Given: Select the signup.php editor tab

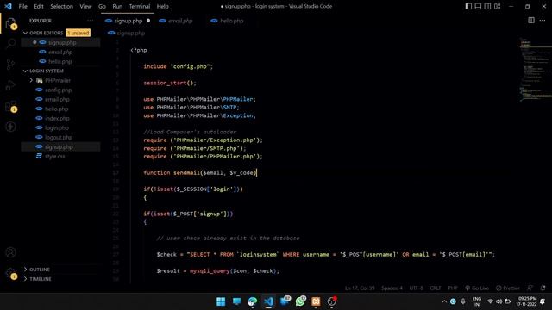Looking at the screenshot, I should [x=129, y=21].
